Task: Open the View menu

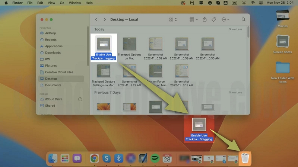Action: pyautogui.click(x=51, y=3)
